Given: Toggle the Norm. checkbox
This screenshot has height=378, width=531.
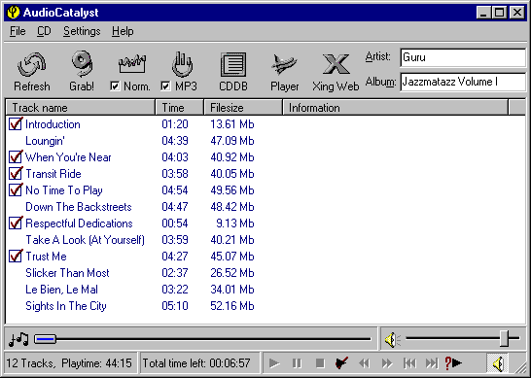Looking at the screenshot, I should (x=115, y=86).
